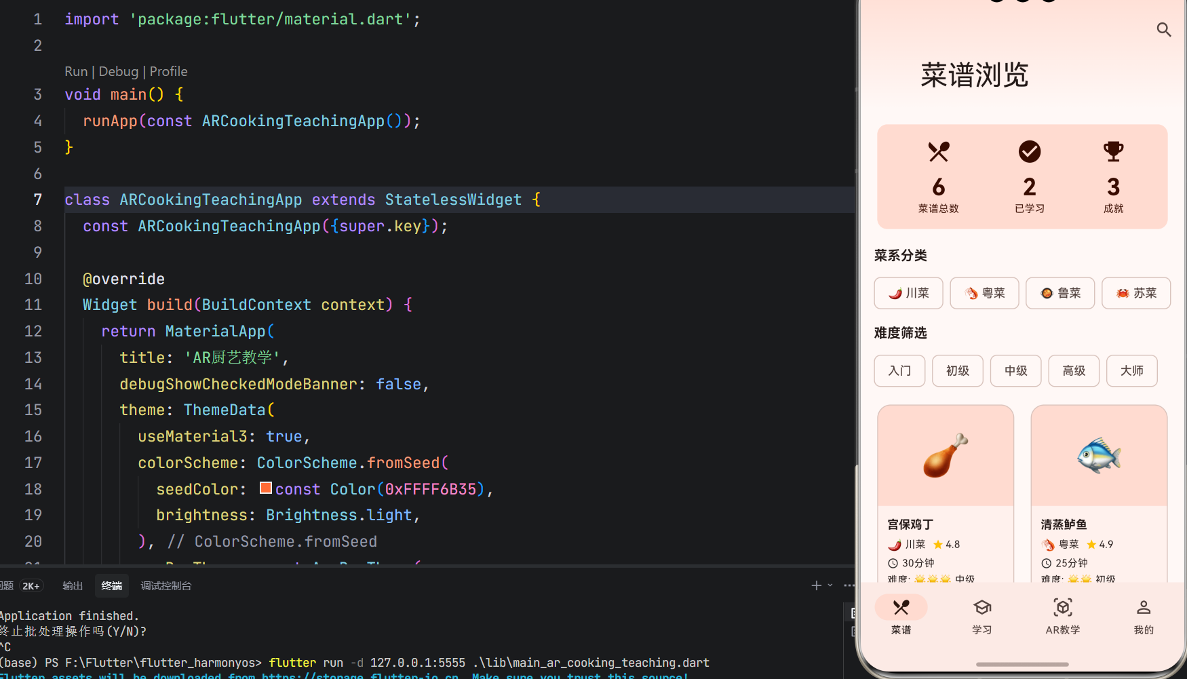
Task: Select the 川菜 cuisine chip
Action: coord(908,293)
